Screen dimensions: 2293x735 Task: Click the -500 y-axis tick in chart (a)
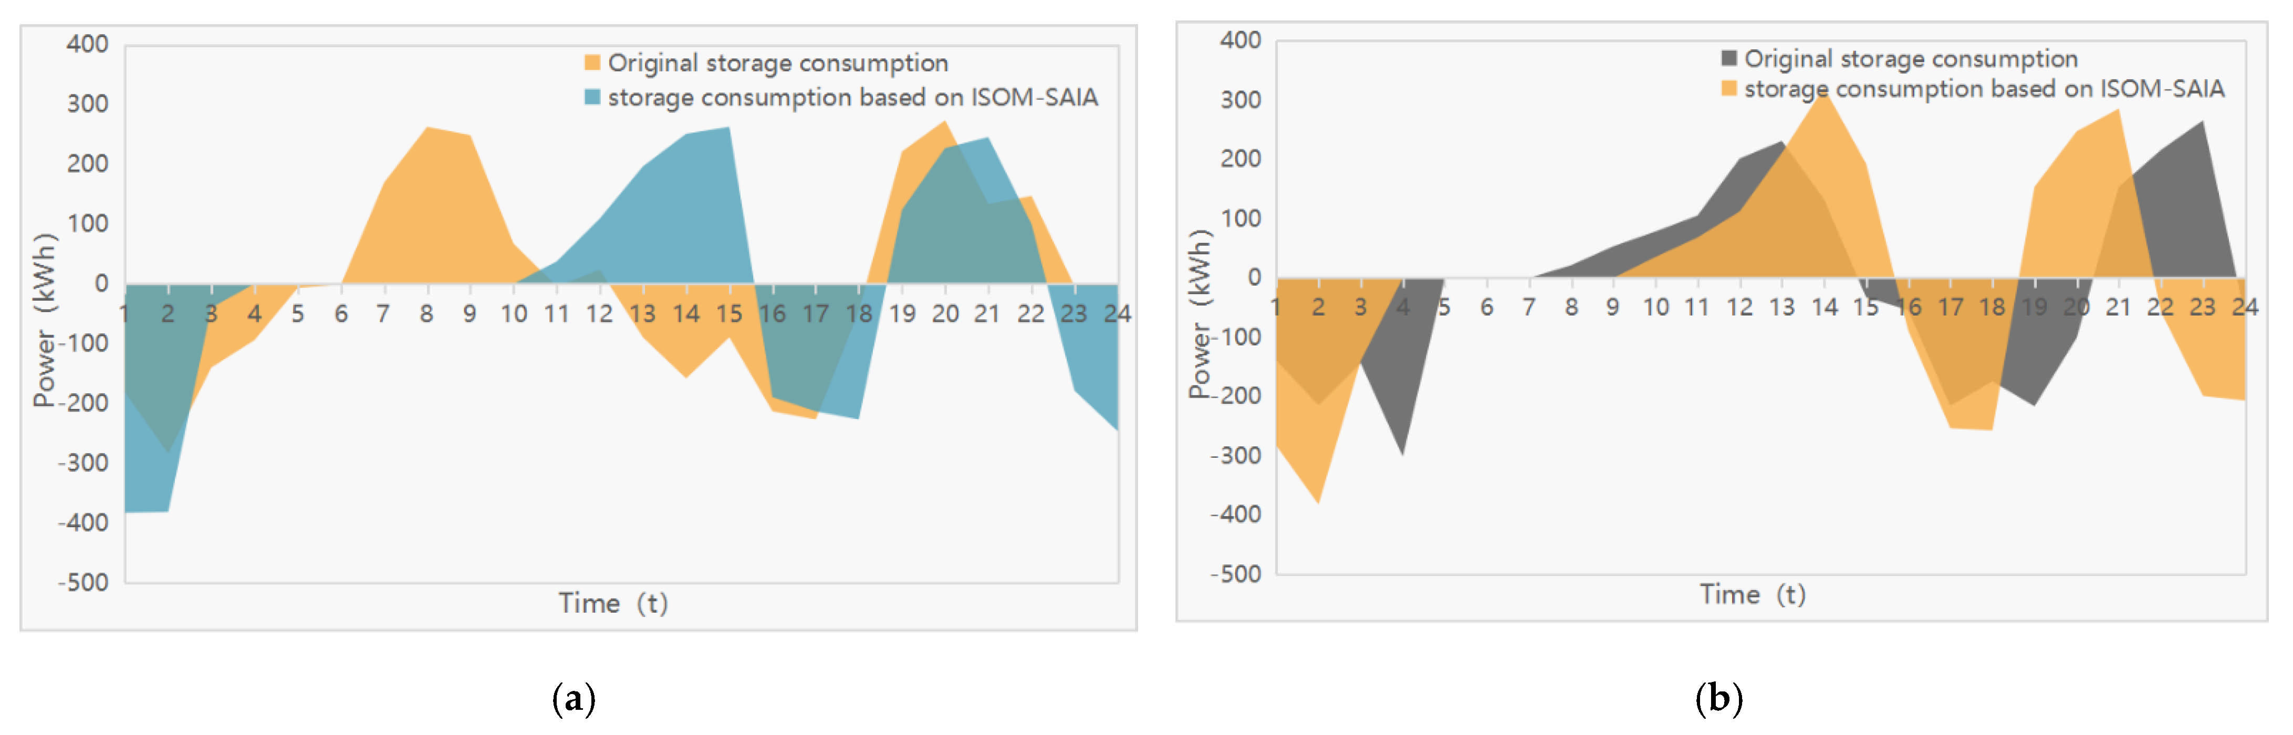[x=84, y=582]
